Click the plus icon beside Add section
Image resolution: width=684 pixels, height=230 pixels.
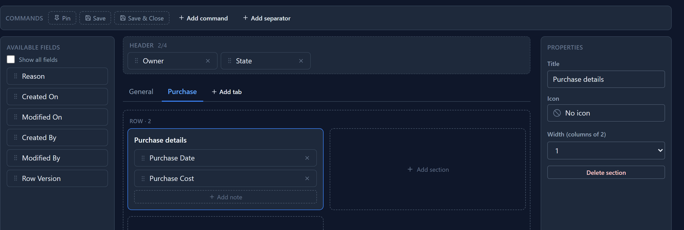click(x=410, y=169)
